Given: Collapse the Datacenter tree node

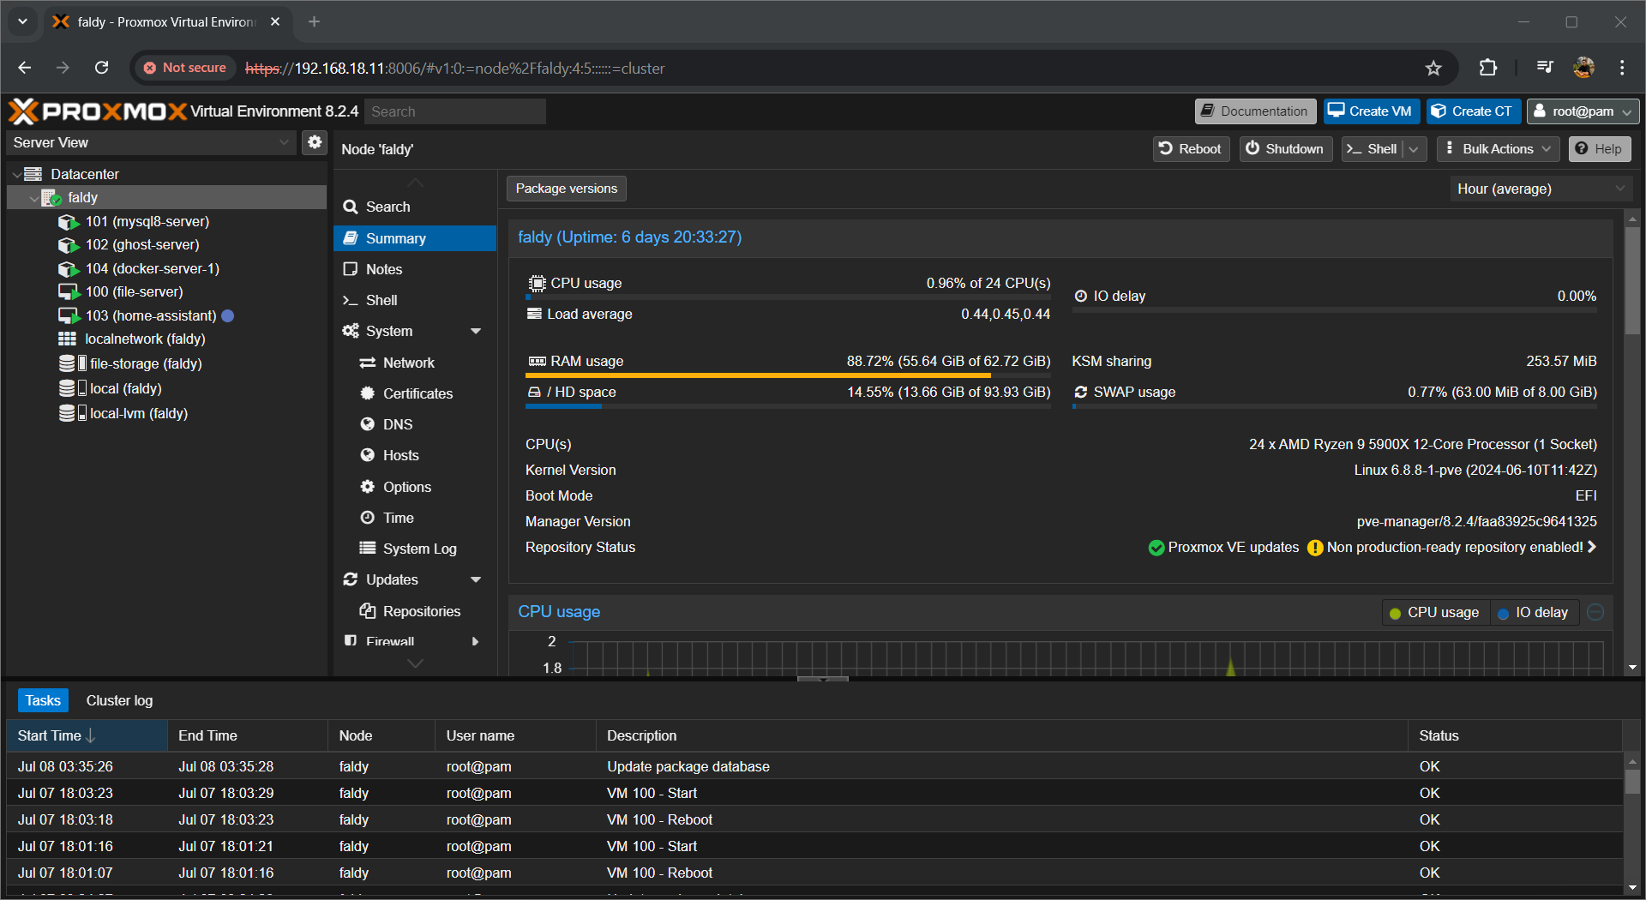Looking at the screenshot, I should coord(18,173).
